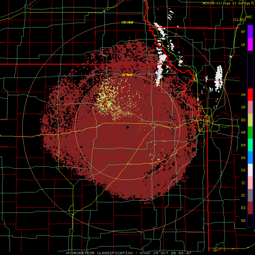This screenshot has height=255, width=255.
Task: Click the RF purple legend color swatch
Action: click(250, 31)
